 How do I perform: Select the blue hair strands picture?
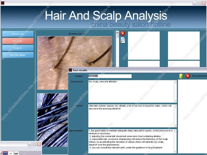(x=52, y=120)
